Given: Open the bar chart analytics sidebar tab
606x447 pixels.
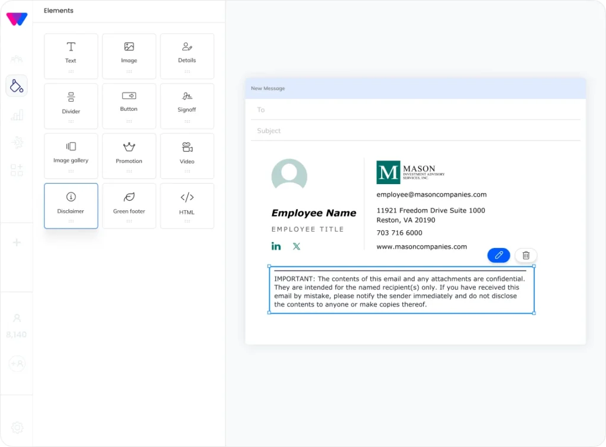Looking at the screenshot, I should [17, 115].
